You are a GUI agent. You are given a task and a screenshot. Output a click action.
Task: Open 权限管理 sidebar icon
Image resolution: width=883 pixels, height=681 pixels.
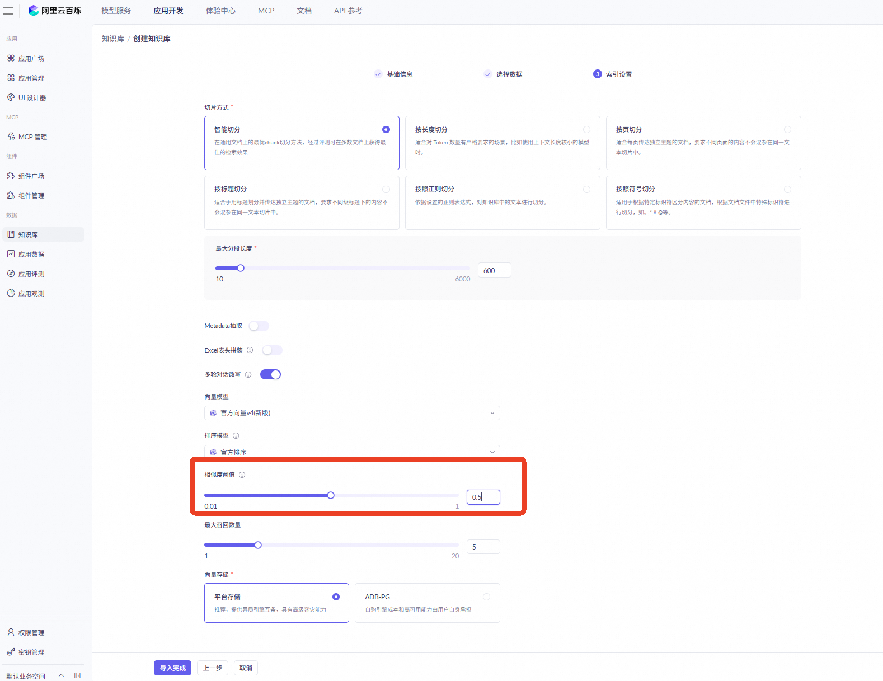pyautogui.click(x=11, y=632)
